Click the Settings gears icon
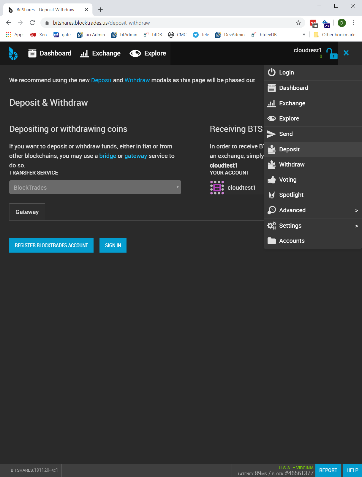This screenshot has width=362, height=477. (x=272, y=226)
